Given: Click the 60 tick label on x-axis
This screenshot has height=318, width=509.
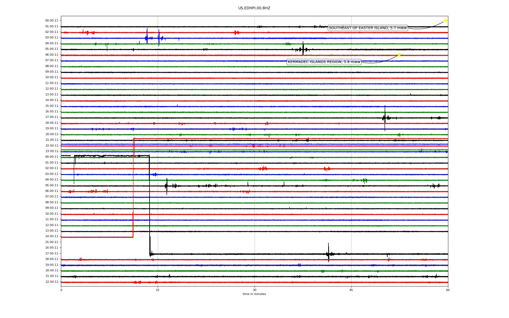Looking at the screenshot, I should 448,290.
